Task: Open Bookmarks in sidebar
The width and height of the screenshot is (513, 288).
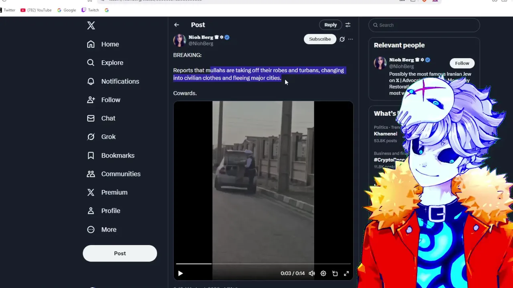Action: [111, 155]
